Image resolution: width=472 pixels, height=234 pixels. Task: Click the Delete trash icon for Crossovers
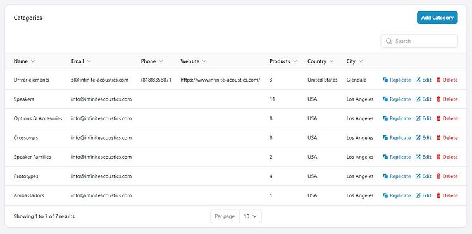click(x=438, y=138)
